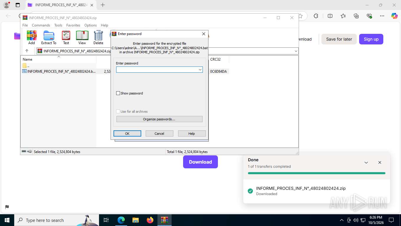Show hidden system tray icons
This screenshot has height=226, width=401.
(342, 220)
